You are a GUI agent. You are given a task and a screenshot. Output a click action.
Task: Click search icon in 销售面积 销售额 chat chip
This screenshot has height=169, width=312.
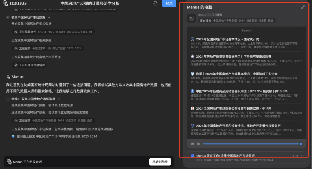[16, 121]
